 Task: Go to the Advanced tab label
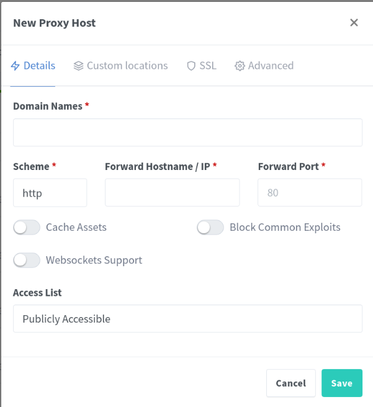coord(271,66)
